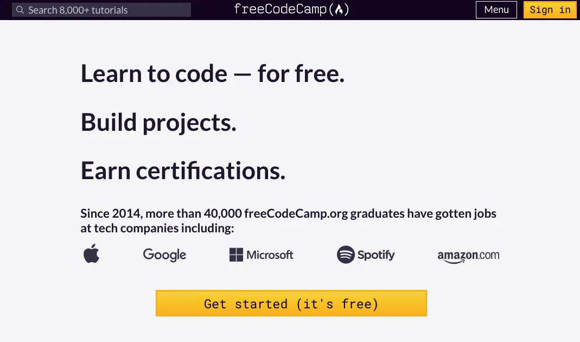Click the Apple logo

click(91, 254)
